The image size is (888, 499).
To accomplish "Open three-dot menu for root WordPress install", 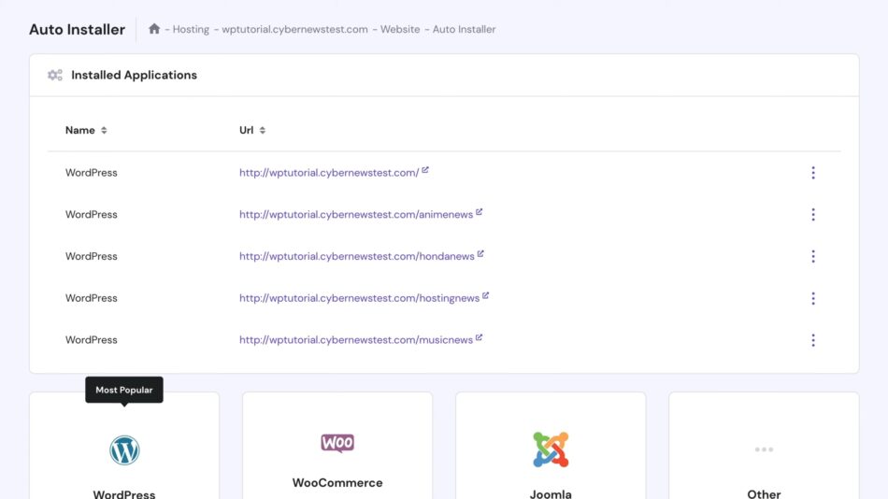I will 813,173.
